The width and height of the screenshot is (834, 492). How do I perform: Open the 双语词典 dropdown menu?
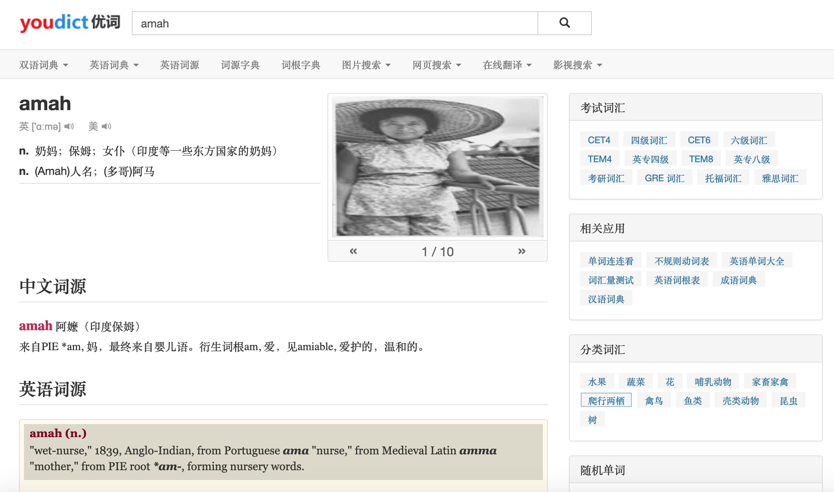pyautogui.click(x=43, y=65)
